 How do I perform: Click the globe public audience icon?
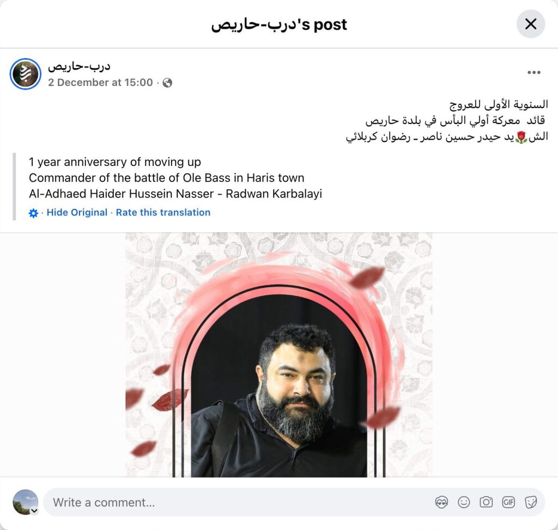pyautogui.click(x=167, y=83)
